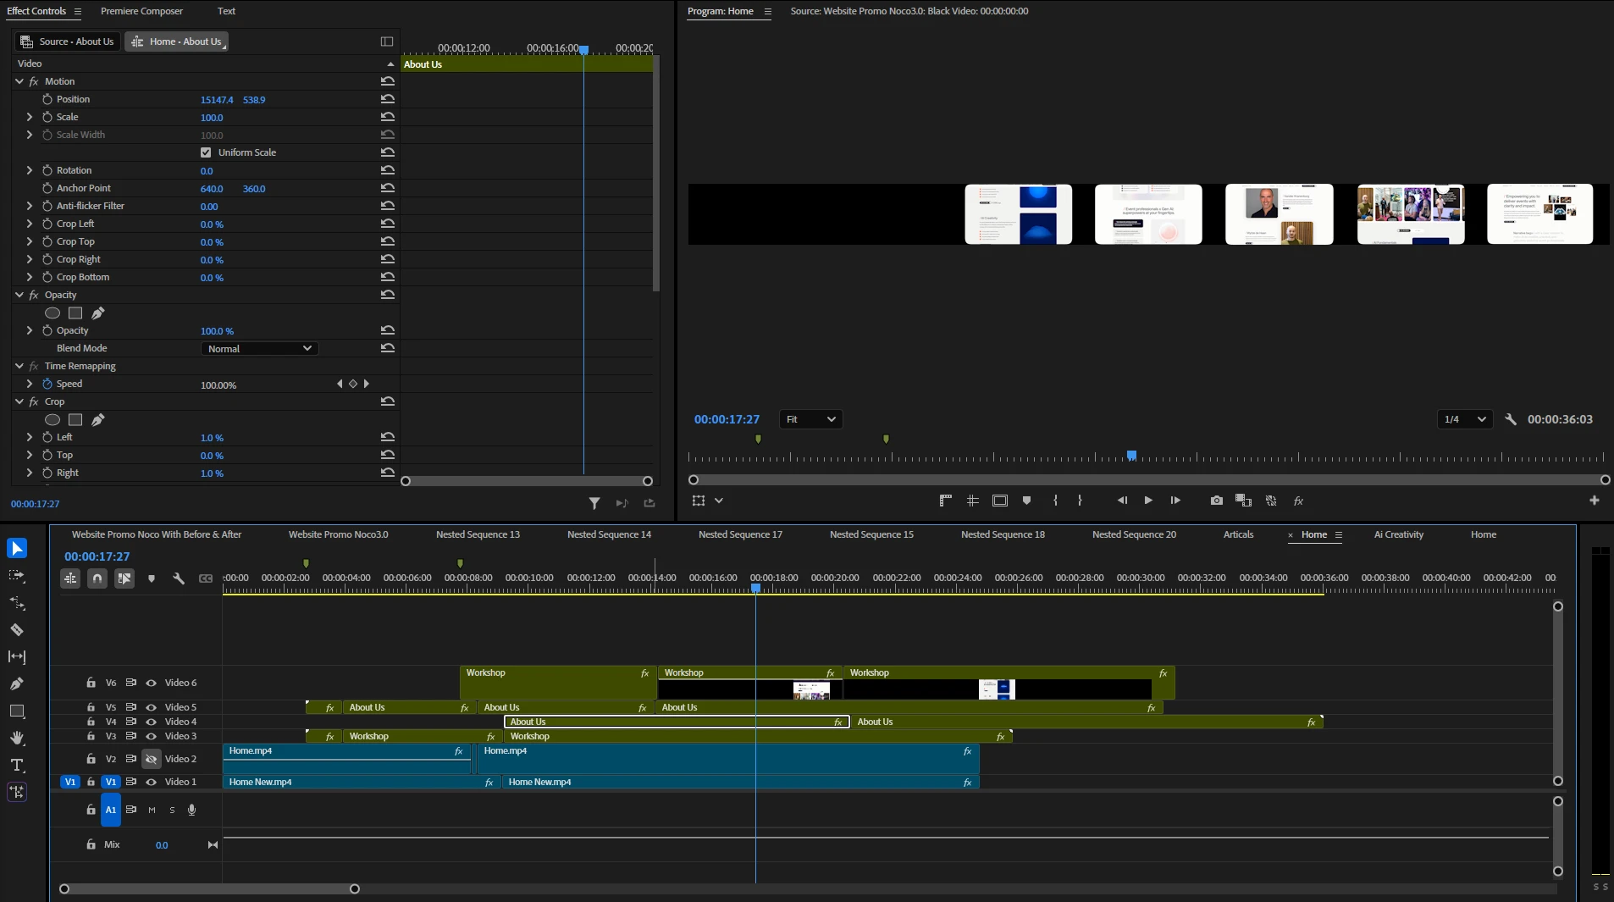
Task: Click the Export Frame camera icon
Action: point(1217,501)
